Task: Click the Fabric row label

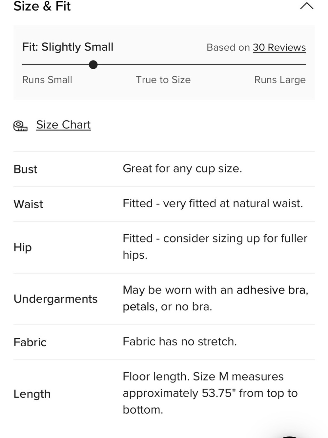Action: [x=30, y=342]
